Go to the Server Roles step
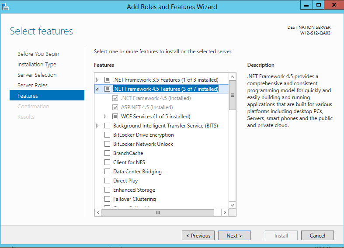Viewport: 344px width, 248px height. pos(32,86)
